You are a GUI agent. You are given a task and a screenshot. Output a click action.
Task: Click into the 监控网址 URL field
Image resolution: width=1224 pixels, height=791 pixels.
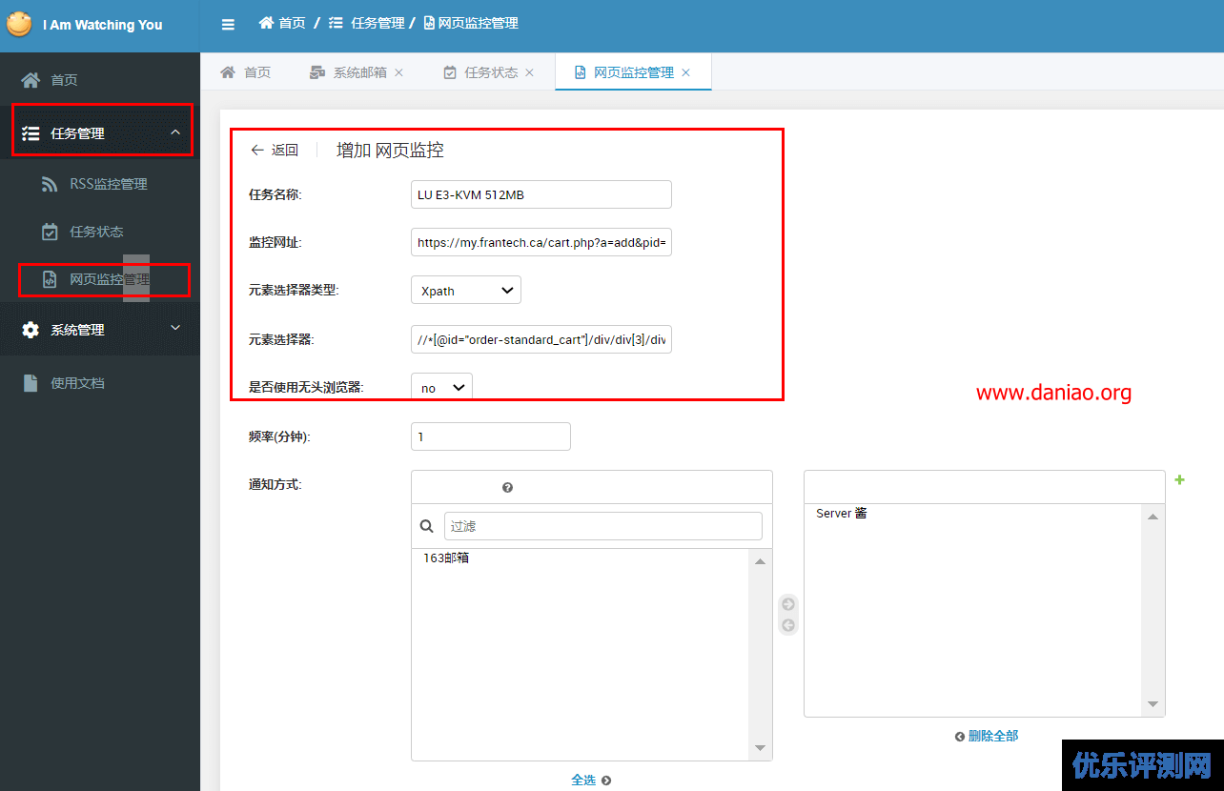coord(541,242)
